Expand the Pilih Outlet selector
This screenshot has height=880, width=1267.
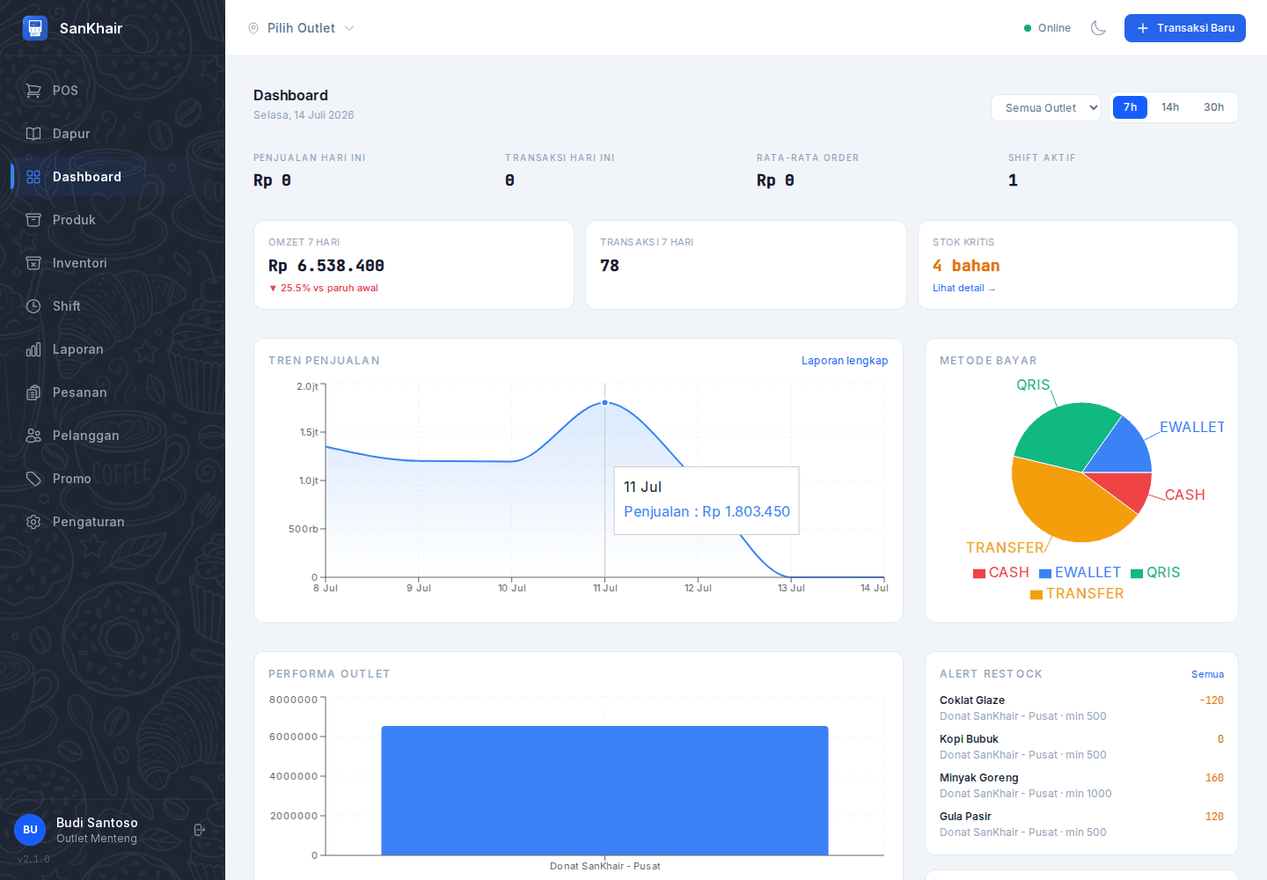(301, 28)
